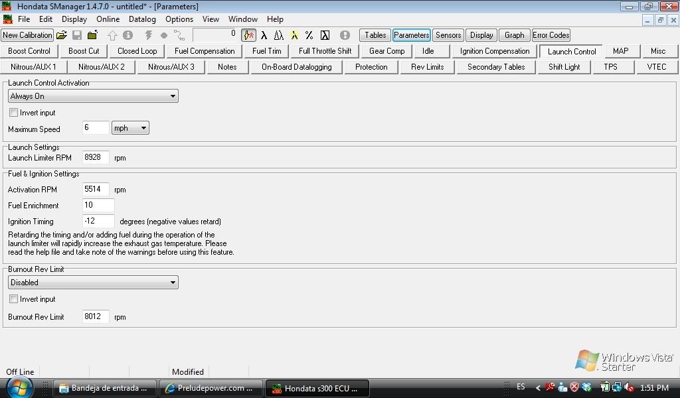680x398 pixels.
Task: Click the Graph toolbar button
Action: click(x=515, y=35)
